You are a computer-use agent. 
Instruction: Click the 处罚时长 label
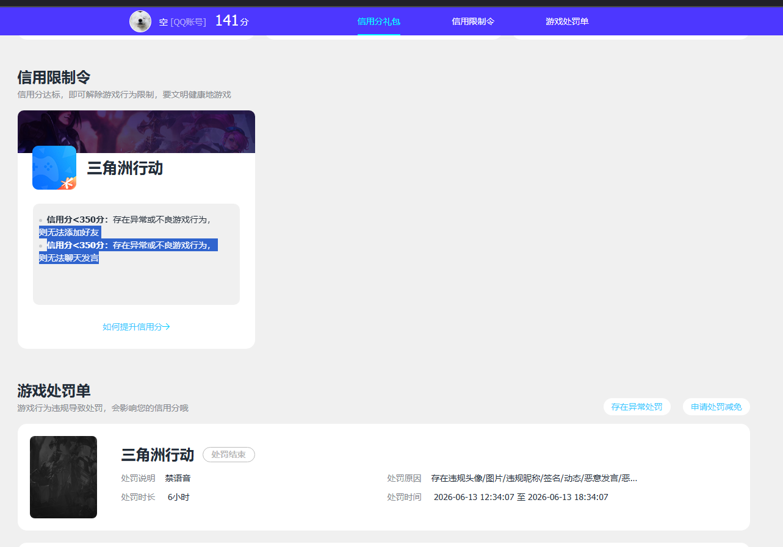point(138,497)
